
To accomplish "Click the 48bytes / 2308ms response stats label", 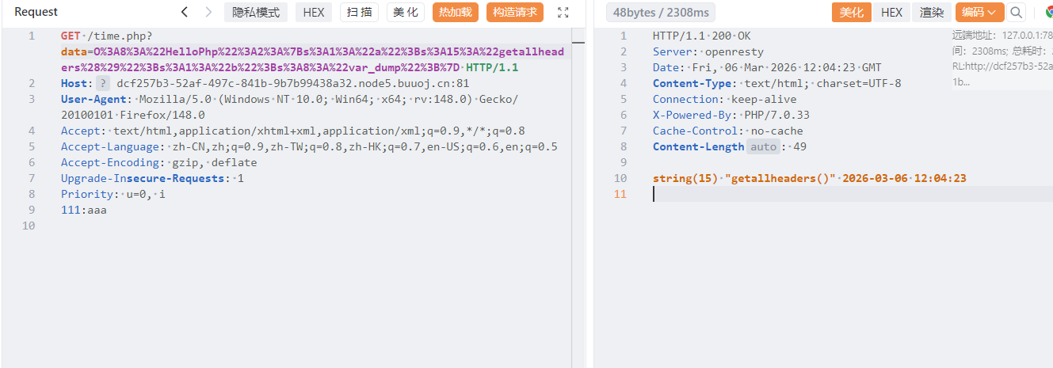I will tap(660, 12).
